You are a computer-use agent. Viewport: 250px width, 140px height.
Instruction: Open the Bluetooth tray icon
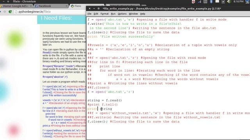coord(211,2)
